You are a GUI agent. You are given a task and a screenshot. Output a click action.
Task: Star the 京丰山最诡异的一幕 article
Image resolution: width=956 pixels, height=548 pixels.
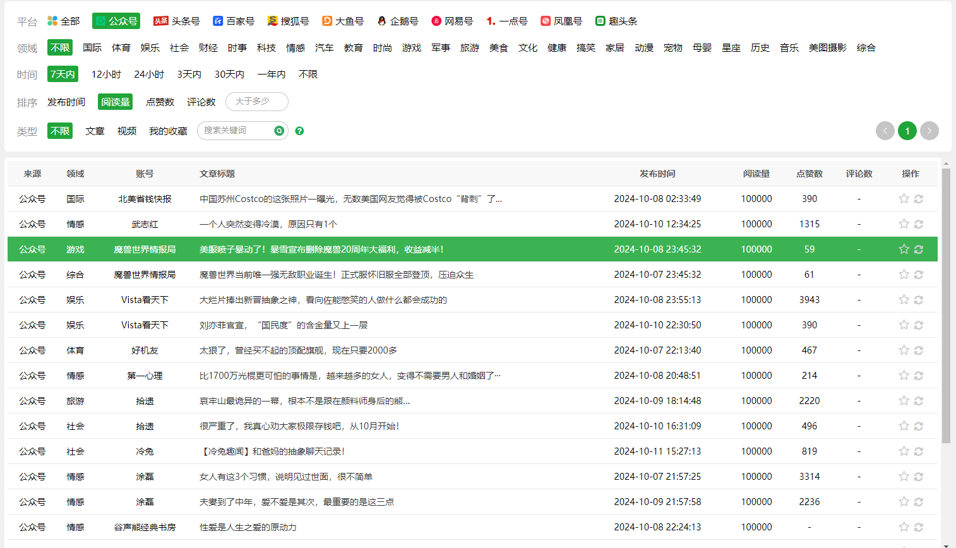[904, 401]
